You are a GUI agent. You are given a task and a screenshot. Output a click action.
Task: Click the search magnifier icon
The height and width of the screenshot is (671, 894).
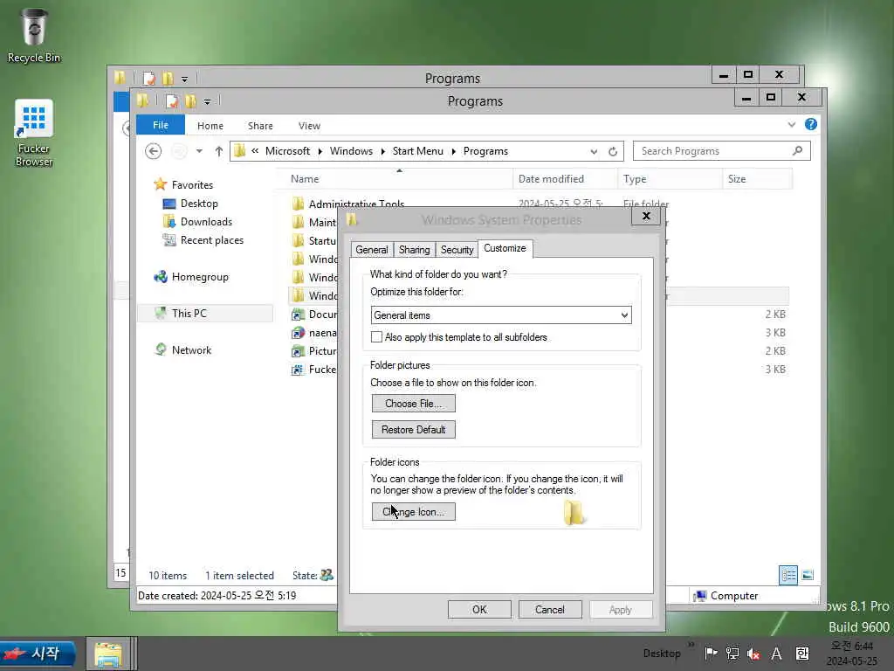point(798,150)
